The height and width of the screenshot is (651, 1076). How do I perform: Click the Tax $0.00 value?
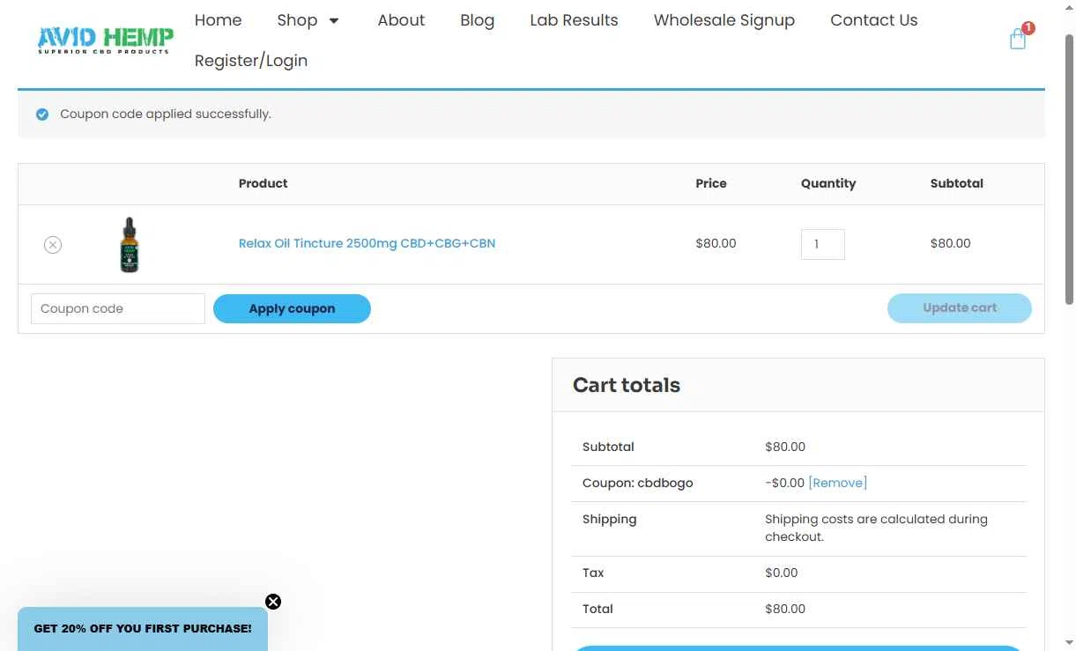pos(782,573)
